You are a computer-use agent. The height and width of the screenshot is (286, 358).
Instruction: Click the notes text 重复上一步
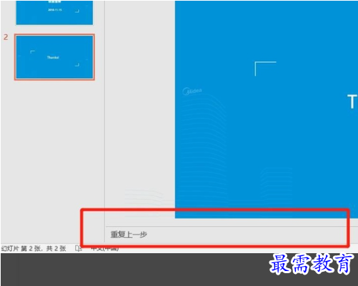coord(129,235)
